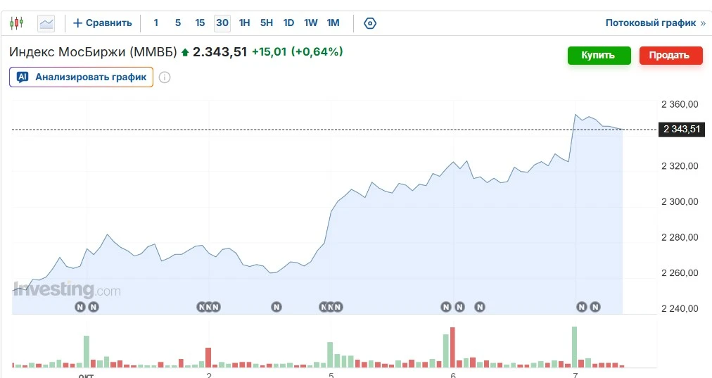Screen dimensions: 712x378
Task: Choose the 5-minute interval
Action: click(x=178, y=23)
